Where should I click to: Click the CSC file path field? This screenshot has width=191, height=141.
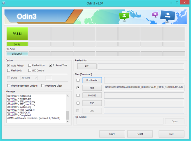tap(144, 103)
